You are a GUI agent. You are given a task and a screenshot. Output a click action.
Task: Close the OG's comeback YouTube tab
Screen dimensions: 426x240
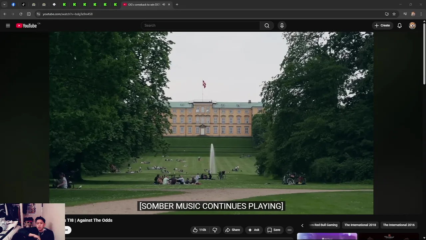[169, 5]
